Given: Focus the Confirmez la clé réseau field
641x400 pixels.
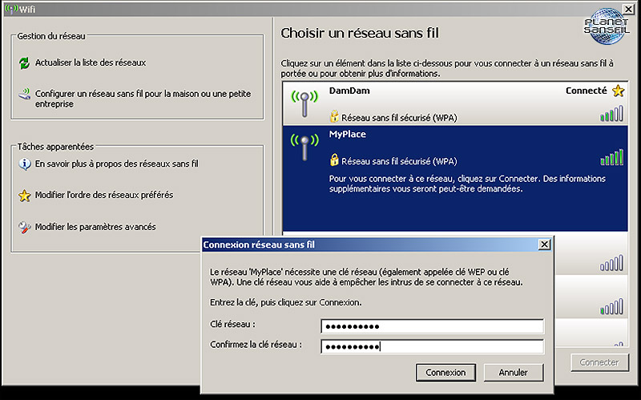Looking at the screenshot, I should (x=433, y=346).
